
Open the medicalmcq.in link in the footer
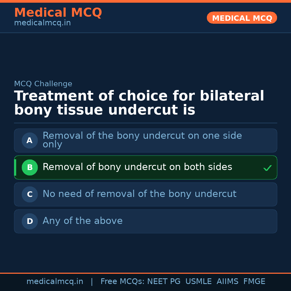55,282
